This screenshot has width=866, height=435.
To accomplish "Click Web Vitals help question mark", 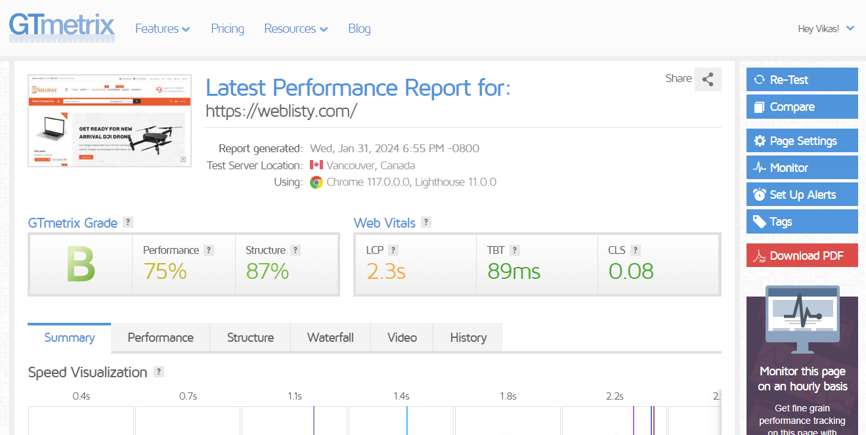I will (426, 222).
